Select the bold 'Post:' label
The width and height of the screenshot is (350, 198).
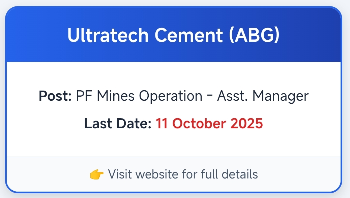55,96
